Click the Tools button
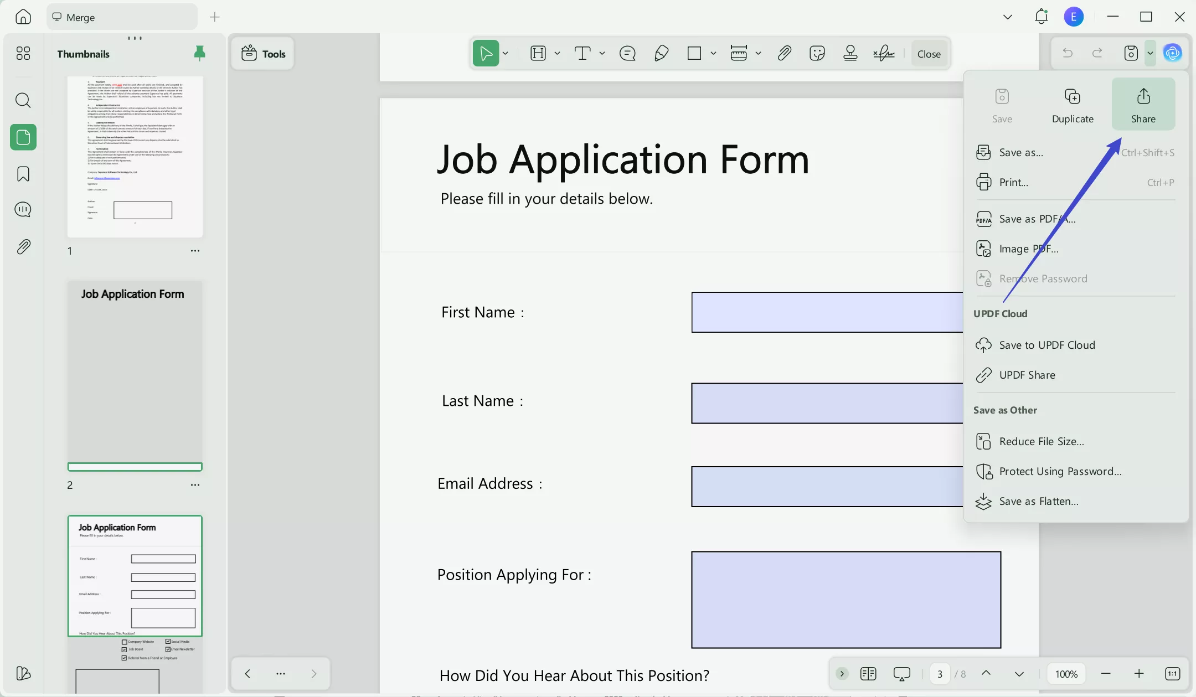The image size is (1196, 697). (x=263, y=54)
